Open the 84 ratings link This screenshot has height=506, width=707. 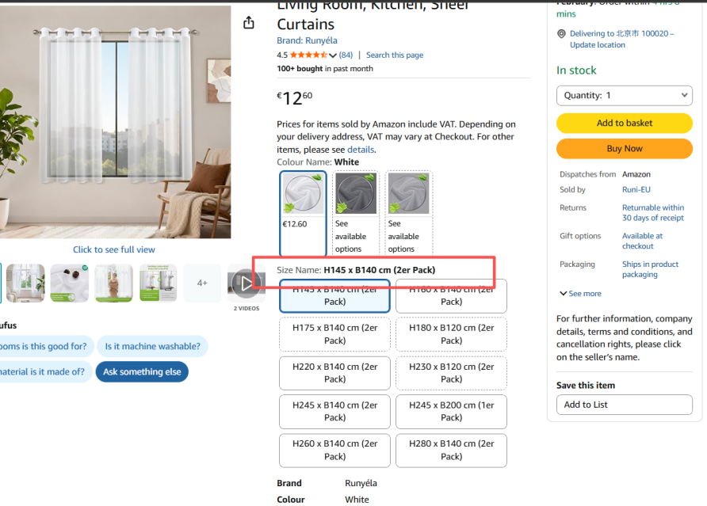[346, 55]
